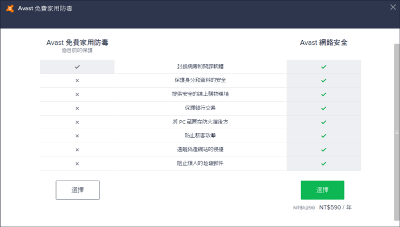Click the 防止駭客攻擊 feature row label

[200, 136]
